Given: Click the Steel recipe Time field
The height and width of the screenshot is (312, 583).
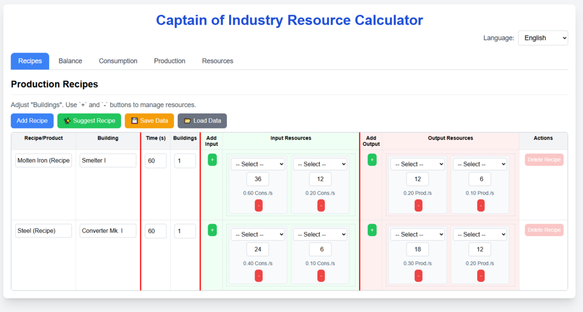Looking at the screenshot, I should pos(155,231).
